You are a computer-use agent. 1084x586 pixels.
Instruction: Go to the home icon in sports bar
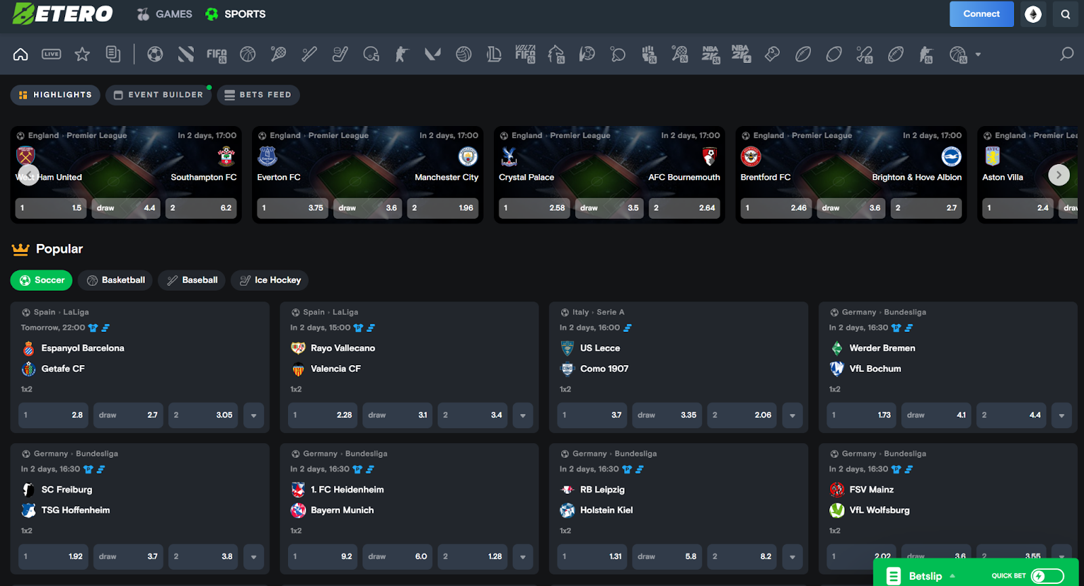coord(20,54)
